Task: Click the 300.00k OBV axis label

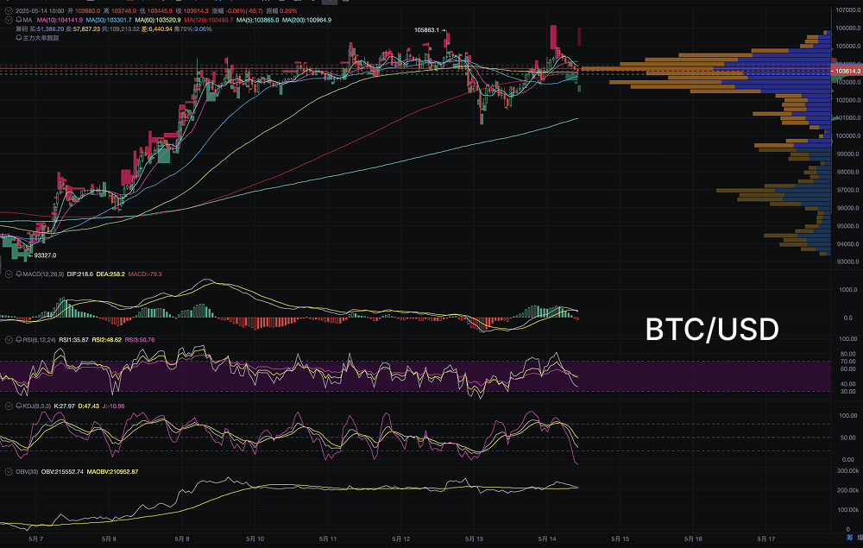Action: tap(848, 471)
